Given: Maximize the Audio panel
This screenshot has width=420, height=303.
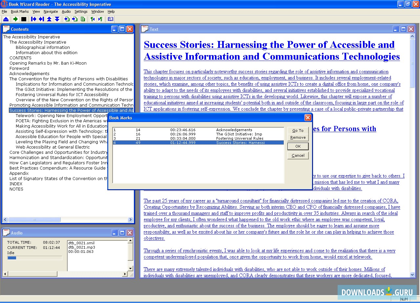Looking at the screenshot, I should (x=122, y=232).
